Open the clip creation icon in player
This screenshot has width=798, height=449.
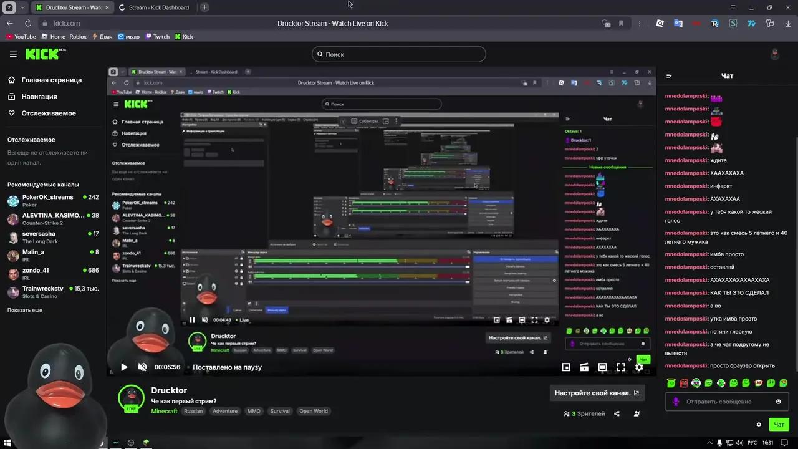(x=584, y=367)
